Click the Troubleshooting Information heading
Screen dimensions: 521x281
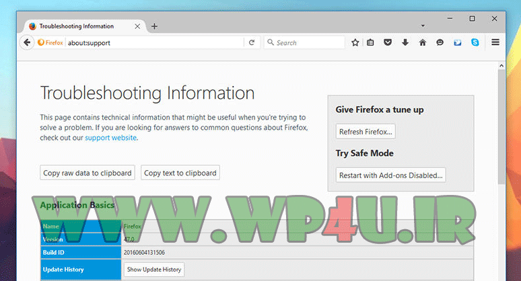pyautogui.click(x=147, y=93)
